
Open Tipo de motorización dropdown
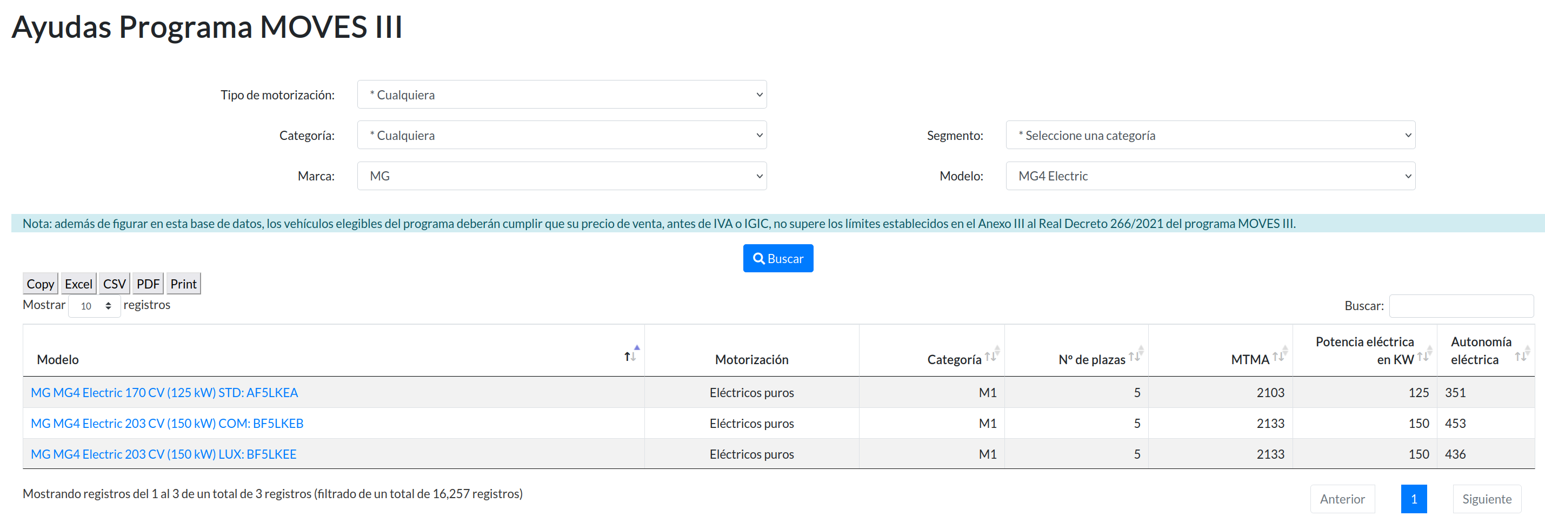click(x=561, y=95)
